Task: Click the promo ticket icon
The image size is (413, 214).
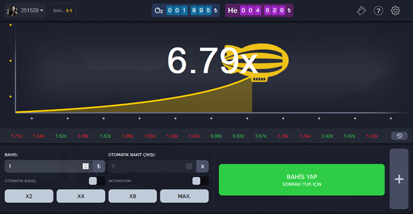Action: point(361,11)
